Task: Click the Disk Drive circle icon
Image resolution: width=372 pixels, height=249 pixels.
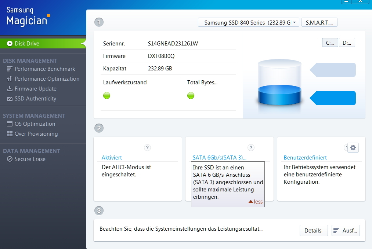Action: 10,44
